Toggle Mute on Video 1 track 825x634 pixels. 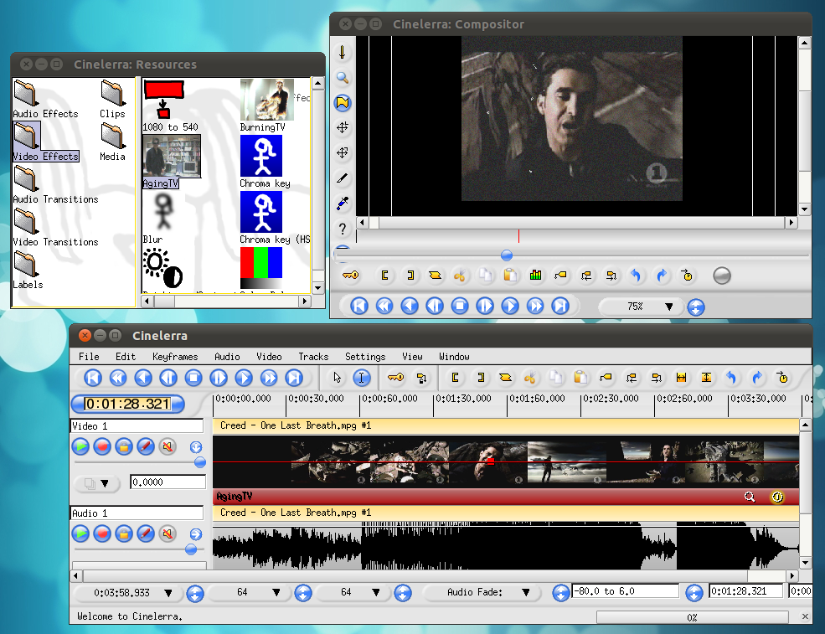[168, 446]
